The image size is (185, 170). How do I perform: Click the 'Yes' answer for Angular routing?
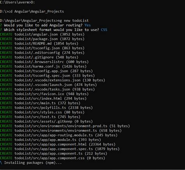click(x=87, y=25)
